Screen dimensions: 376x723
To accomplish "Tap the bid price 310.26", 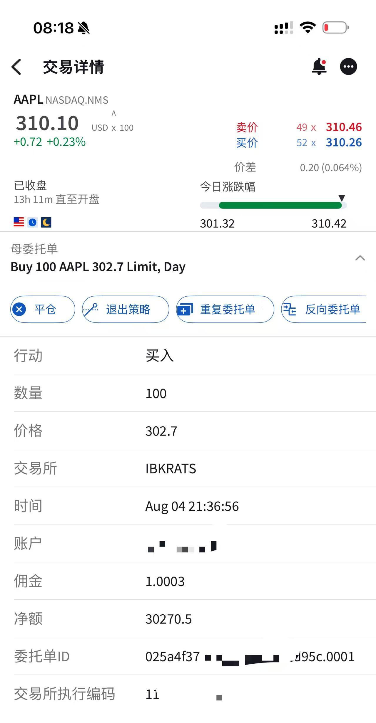I will [x=344, y=142].
